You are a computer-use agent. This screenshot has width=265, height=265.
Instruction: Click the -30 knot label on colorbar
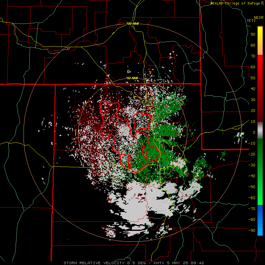(252, 165)
